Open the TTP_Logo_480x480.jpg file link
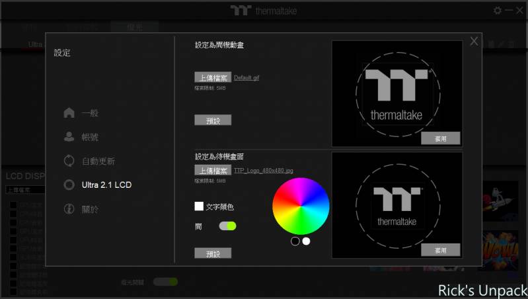The image size is (528, 299). (263, 171)
